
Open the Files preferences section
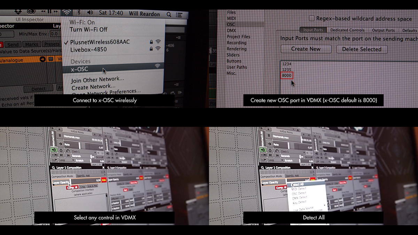[231, 12]
